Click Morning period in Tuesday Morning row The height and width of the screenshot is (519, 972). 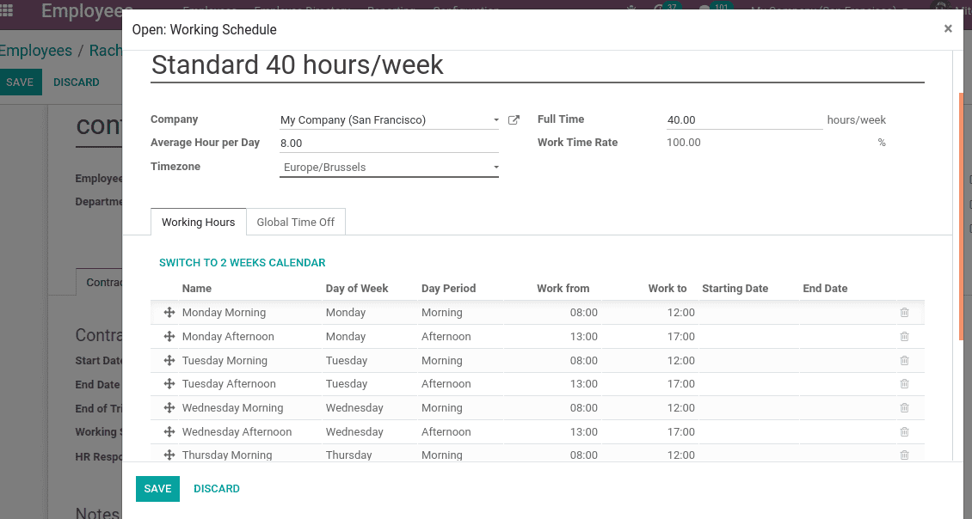coord(441,360)
